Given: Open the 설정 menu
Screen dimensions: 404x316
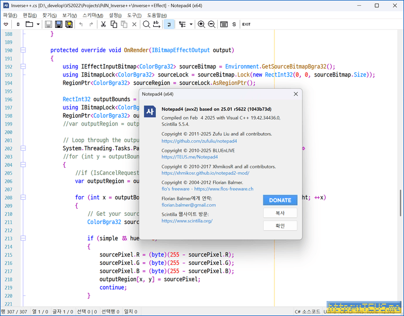Looking at the screenshot, I should pyautogui.click(x=115, y=15).
